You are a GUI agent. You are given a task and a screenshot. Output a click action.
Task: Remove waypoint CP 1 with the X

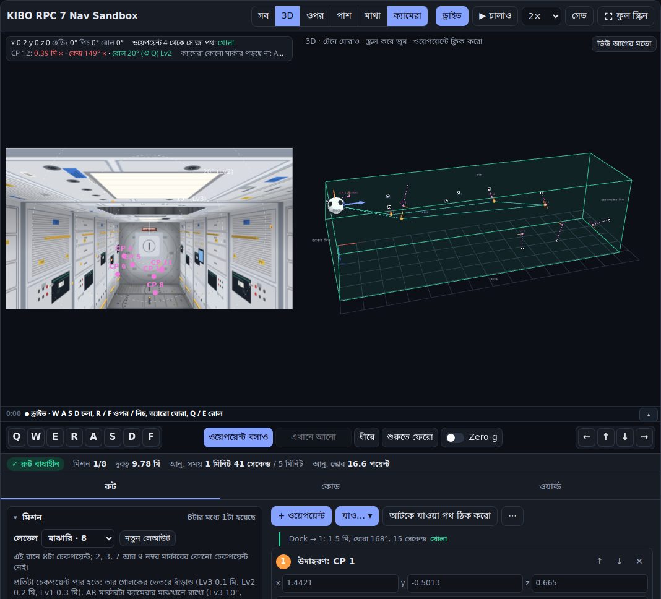(x=639, y=561)
